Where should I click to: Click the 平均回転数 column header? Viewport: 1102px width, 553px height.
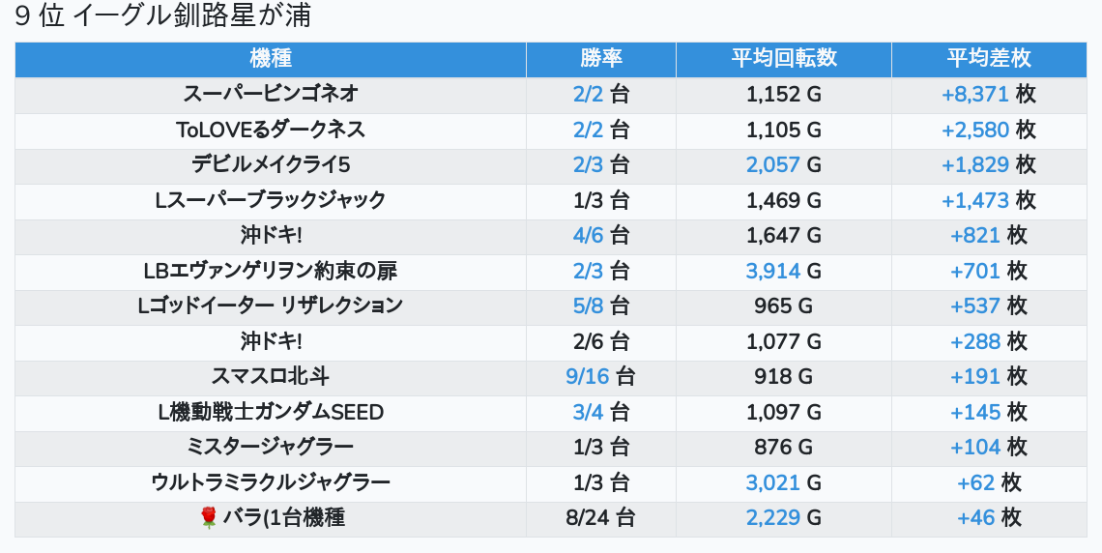tap(783, 59)
